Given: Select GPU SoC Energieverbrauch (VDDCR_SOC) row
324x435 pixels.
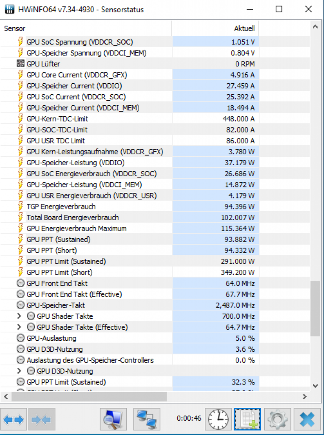Looking at the screenshot, I should coord(155,173).
